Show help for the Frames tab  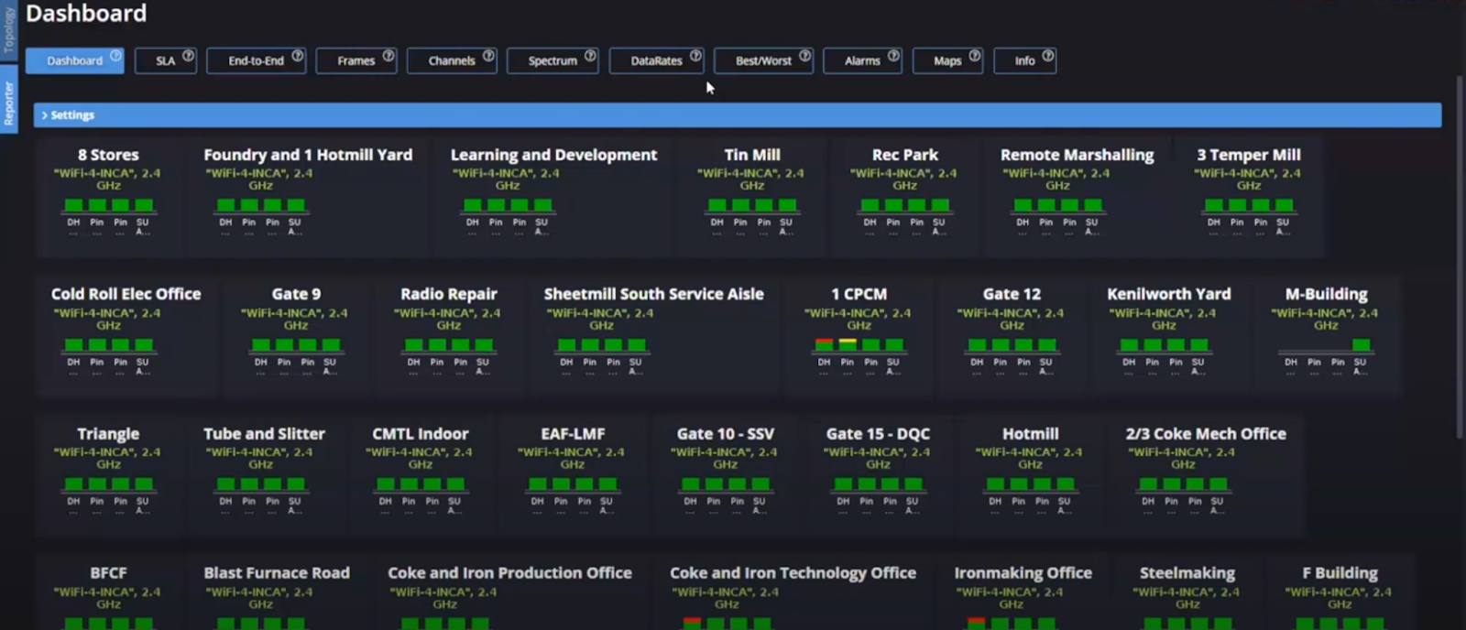[388, 56]
